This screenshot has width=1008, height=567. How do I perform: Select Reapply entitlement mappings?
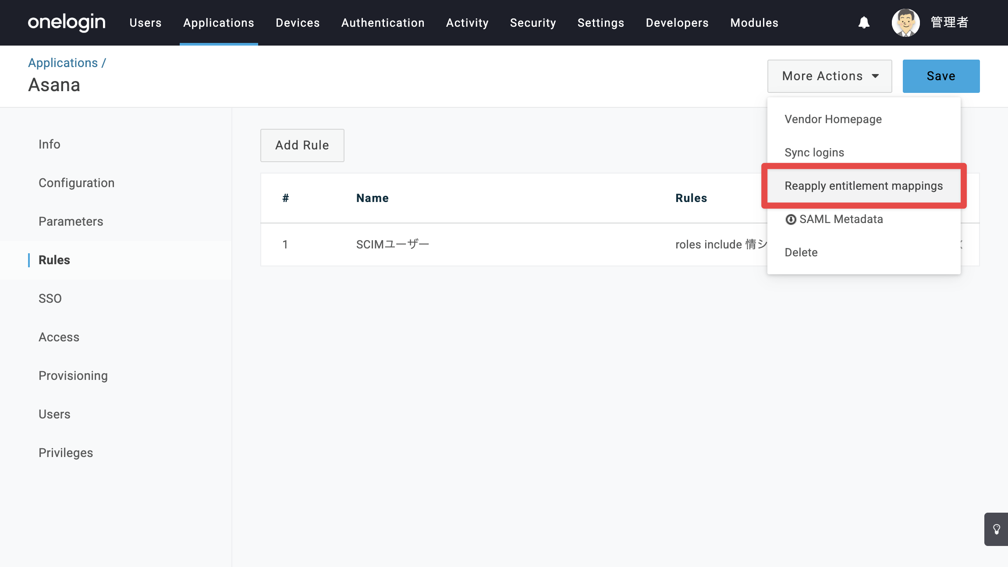pos(864,186)
